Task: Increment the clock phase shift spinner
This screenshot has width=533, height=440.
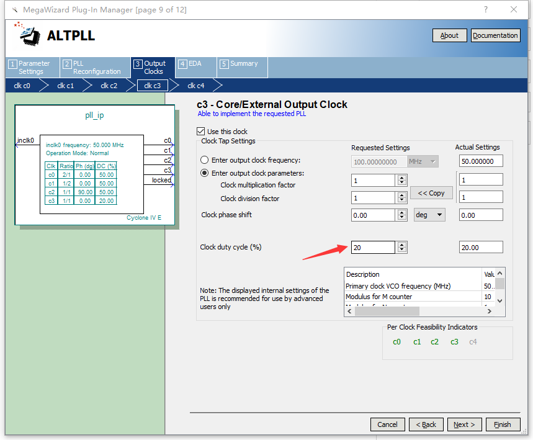Action: point(402,212)
